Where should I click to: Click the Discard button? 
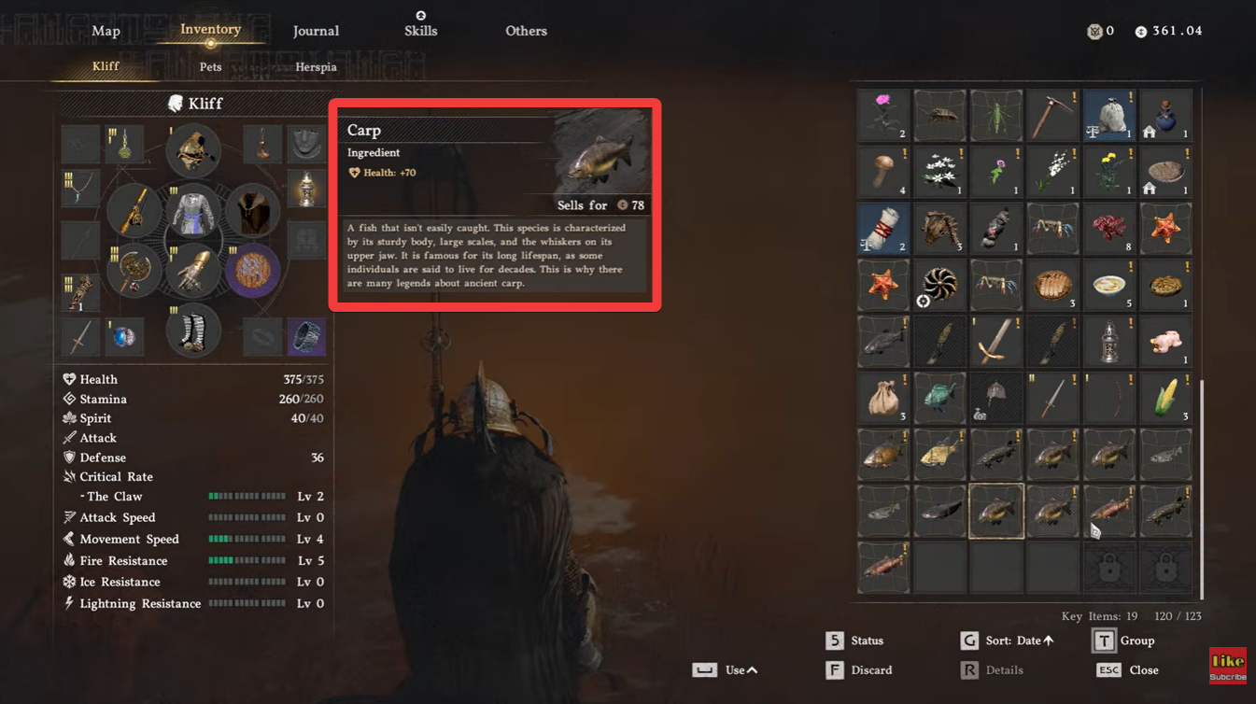(859, 669)
